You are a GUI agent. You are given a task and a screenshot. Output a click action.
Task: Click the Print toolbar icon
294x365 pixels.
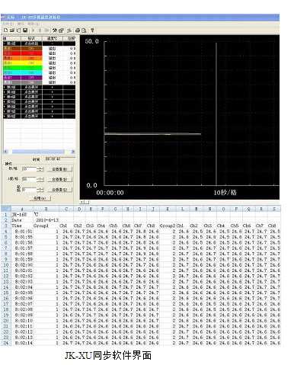coord(78,30)
